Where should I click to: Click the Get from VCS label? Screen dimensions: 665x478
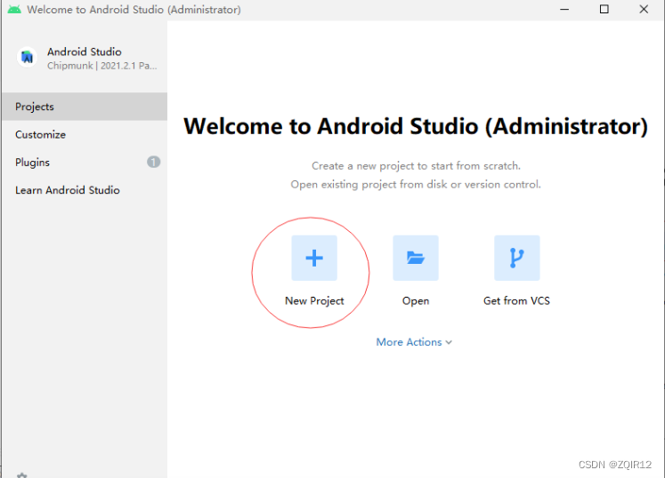click(x=516, y=301)
